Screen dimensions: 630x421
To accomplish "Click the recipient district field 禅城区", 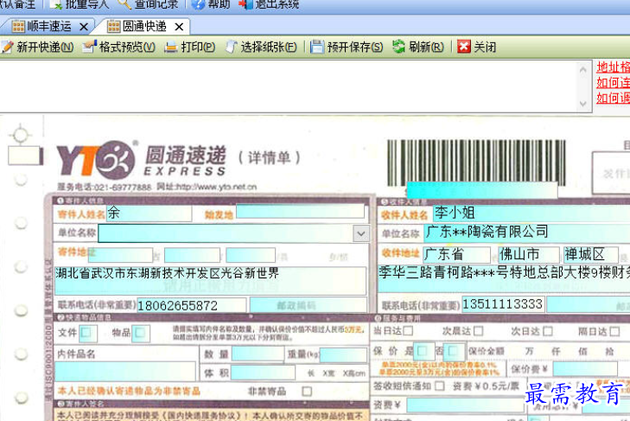I will pos(591,254).
